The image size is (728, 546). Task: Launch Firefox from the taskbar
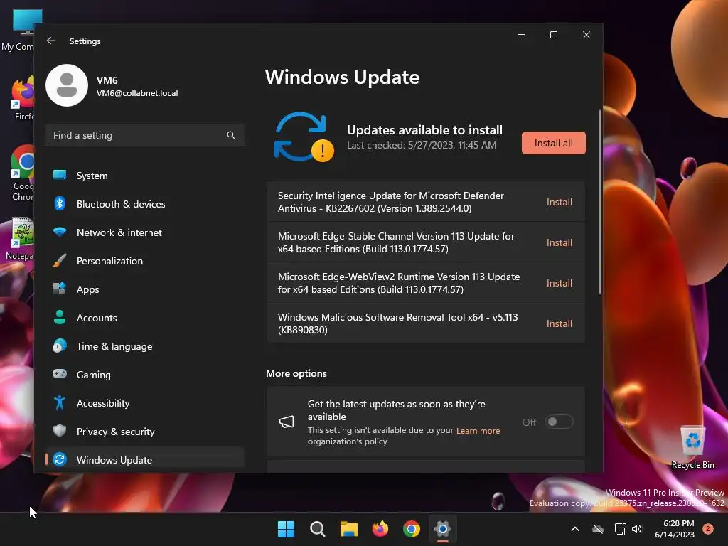[x=380, y=529]
